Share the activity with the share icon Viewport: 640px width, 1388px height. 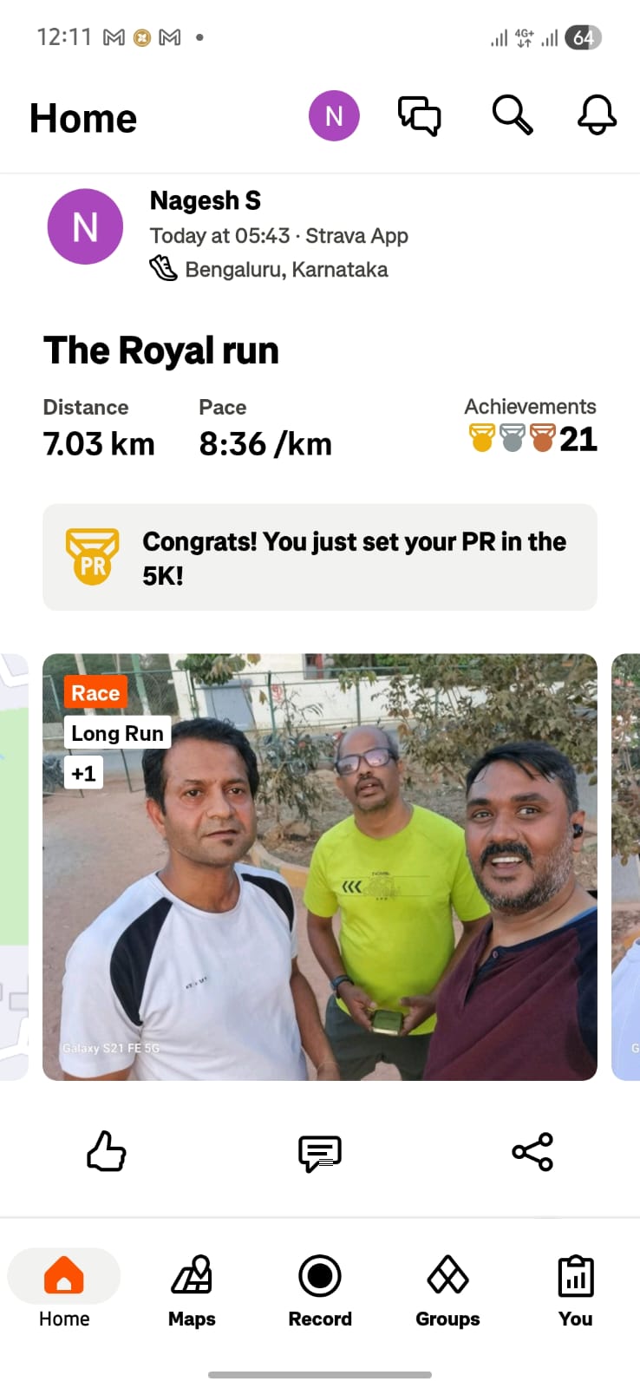tap(532, 1152)
